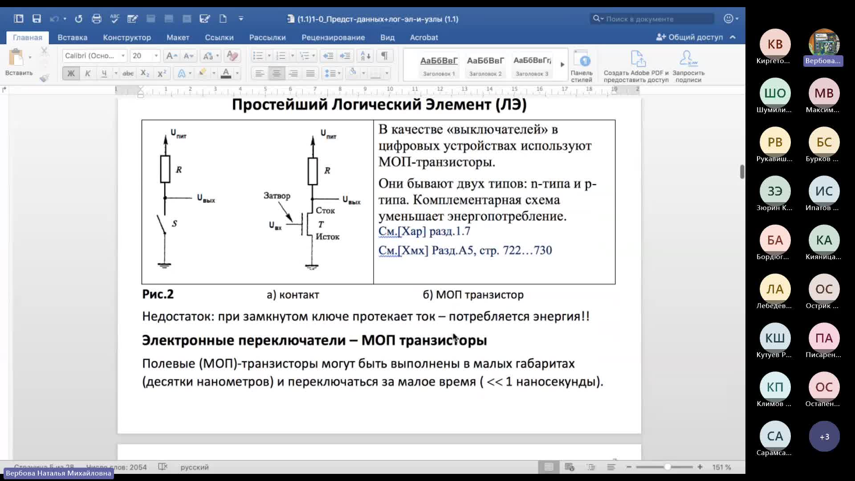
Task: Open the undo history dropdown arrow
Action: [x=65, y=19]
